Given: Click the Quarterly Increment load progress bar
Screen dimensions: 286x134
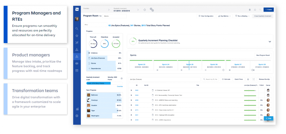Looking at the screenshot, I should (99, 83).
